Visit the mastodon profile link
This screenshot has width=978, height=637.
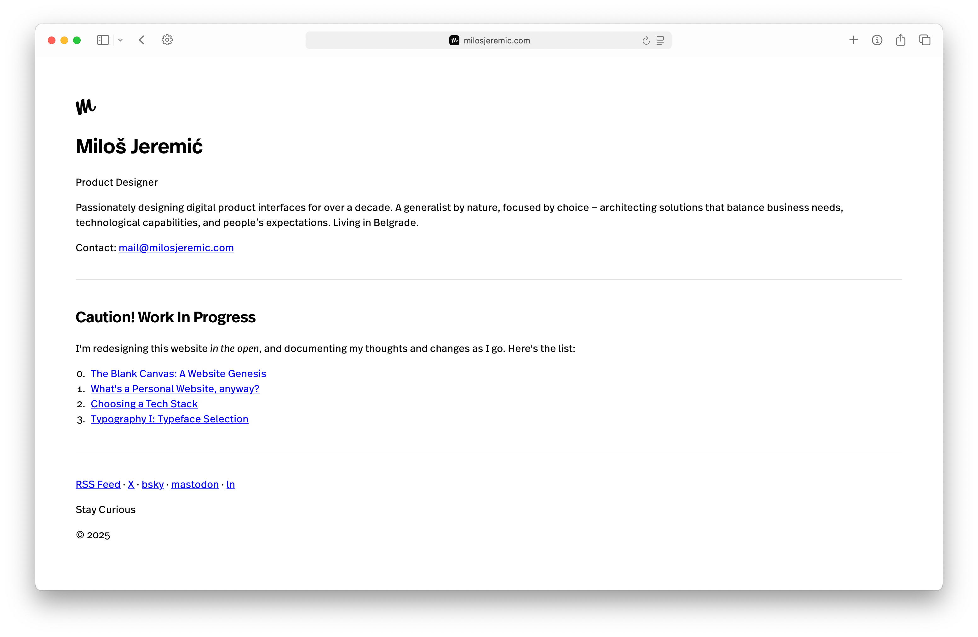coord(195,485)
